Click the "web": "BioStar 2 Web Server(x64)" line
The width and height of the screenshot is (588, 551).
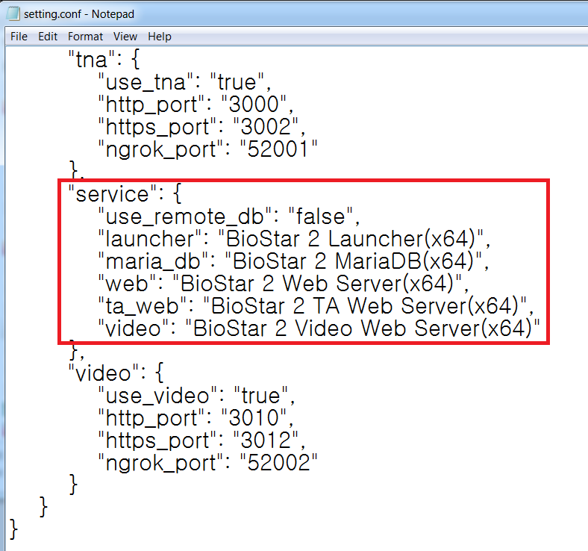283,284
